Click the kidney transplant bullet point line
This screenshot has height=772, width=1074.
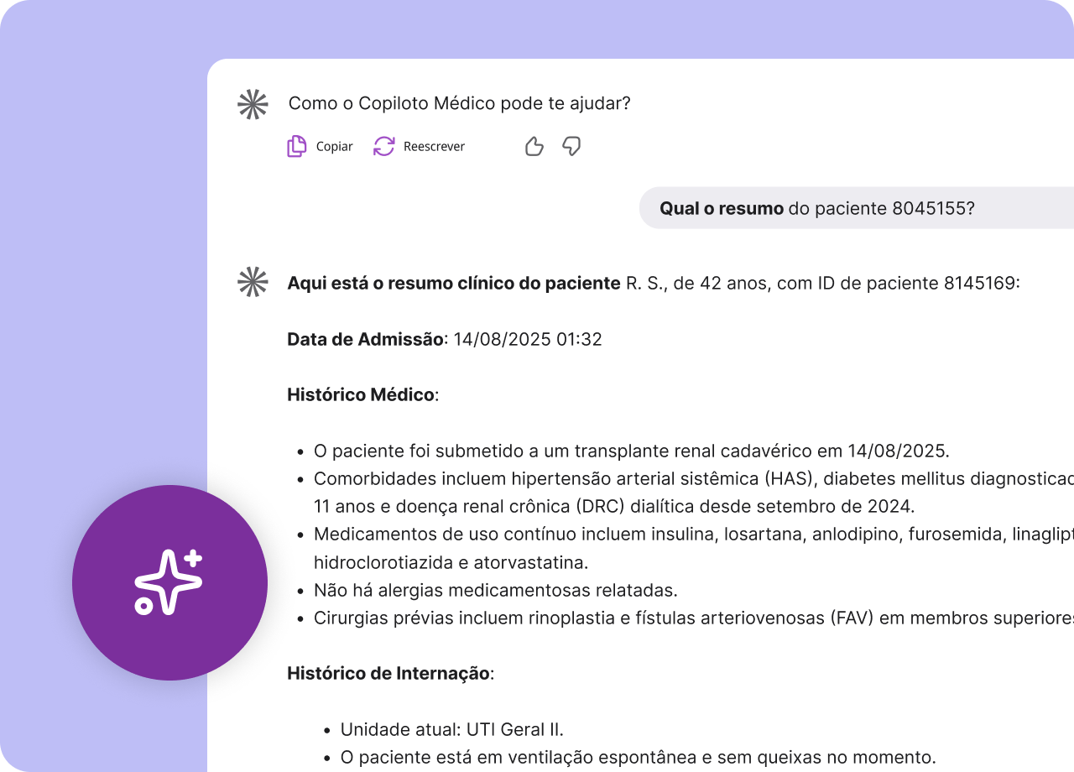(631, 451)
